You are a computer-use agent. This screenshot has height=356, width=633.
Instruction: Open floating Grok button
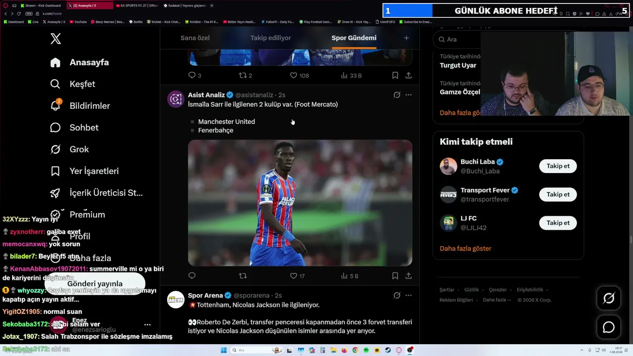(609, 298)
